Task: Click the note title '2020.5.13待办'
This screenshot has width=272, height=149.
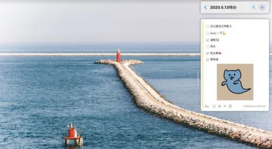Action: tap(223, 7)
